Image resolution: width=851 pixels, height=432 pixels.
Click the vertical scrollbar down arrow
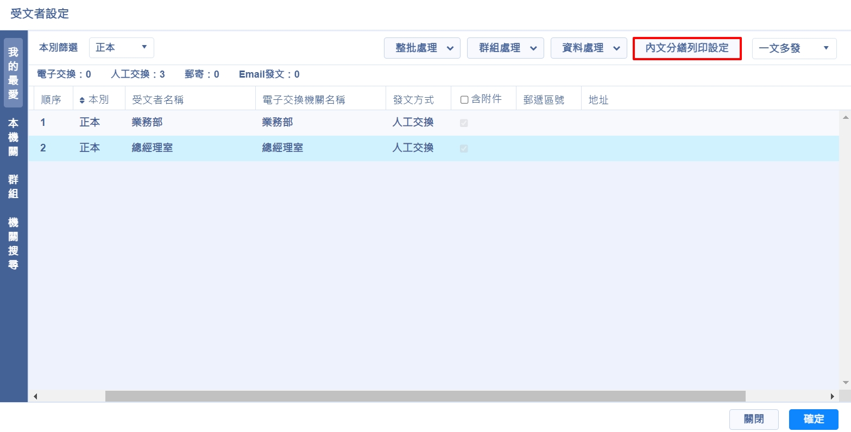click(x=845, y=383)
